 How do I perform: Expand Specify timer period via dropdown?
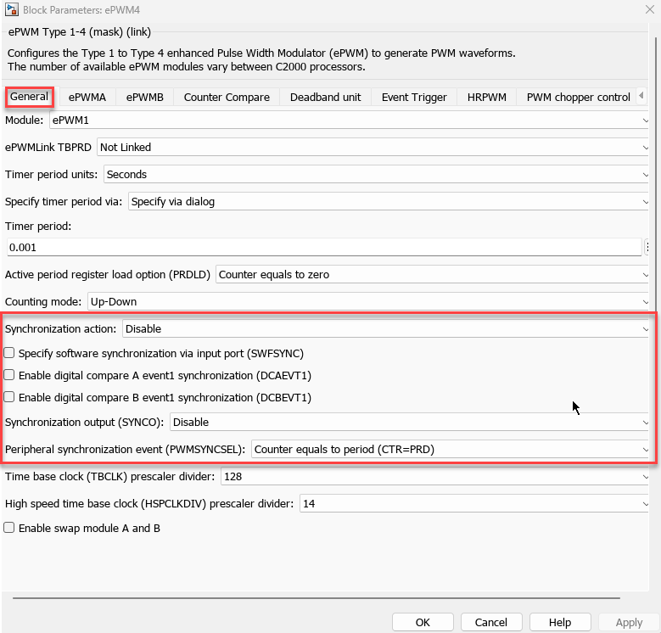click(389, 202)
